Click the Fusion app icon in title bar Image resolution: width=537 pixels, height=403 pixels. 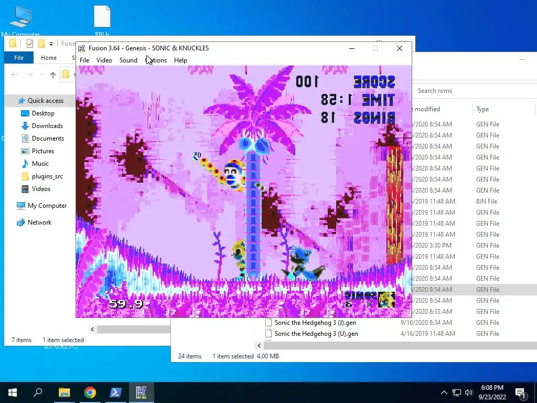pyautogui.click(x=81, y=48)
